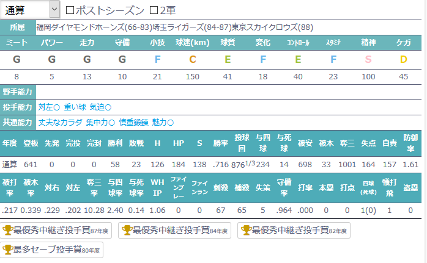
Task: Click trophy icon of 最多セーブ投手賞 80年度
Action: pos(8,250)
